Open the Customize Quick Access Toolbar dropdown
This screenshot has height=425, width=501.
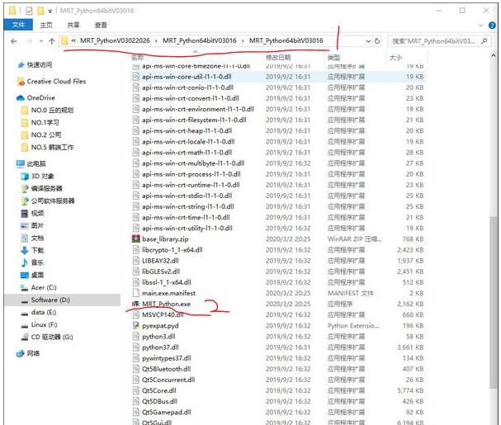pyautogui.click(x=50, y=12)
